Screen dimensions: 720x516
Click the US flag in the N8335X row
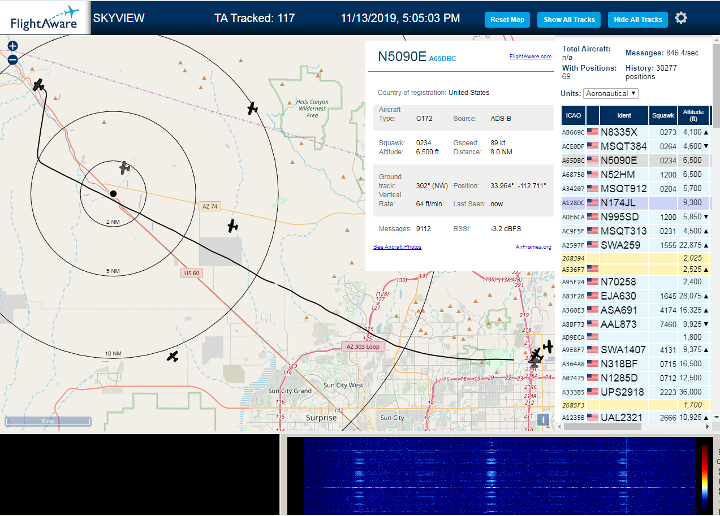pyautogui.click(x=593, y=132)
